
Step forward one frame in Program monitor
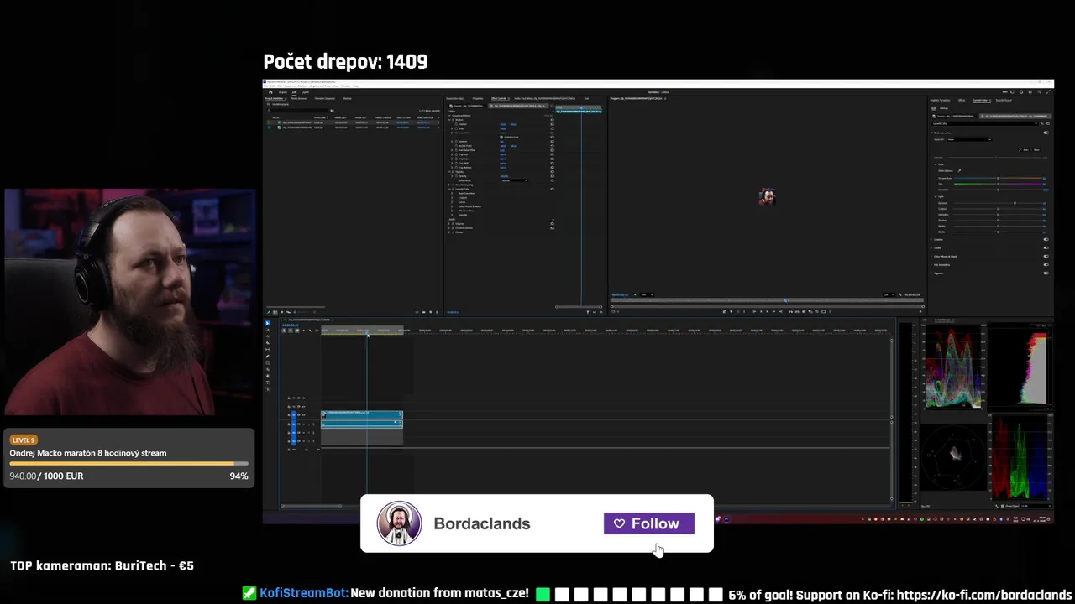click(773, 311)
